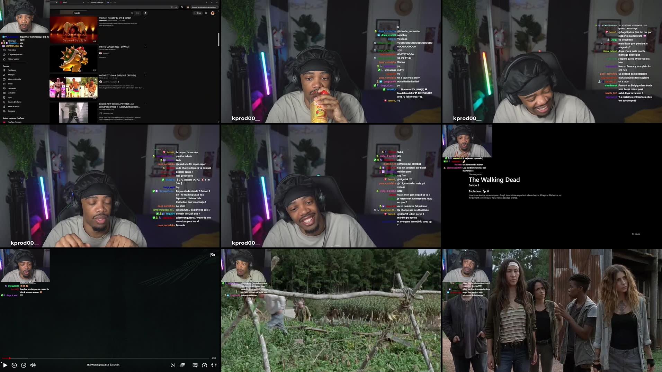This screenshot has width=662, height=372.
Task: Clear the YouTube search text with the X
Action: 132,13
